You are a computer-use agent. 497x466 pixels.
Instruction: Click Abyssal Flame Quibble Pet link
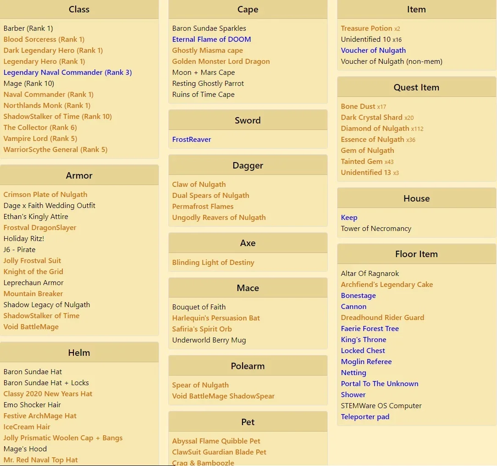click(216, 441)
